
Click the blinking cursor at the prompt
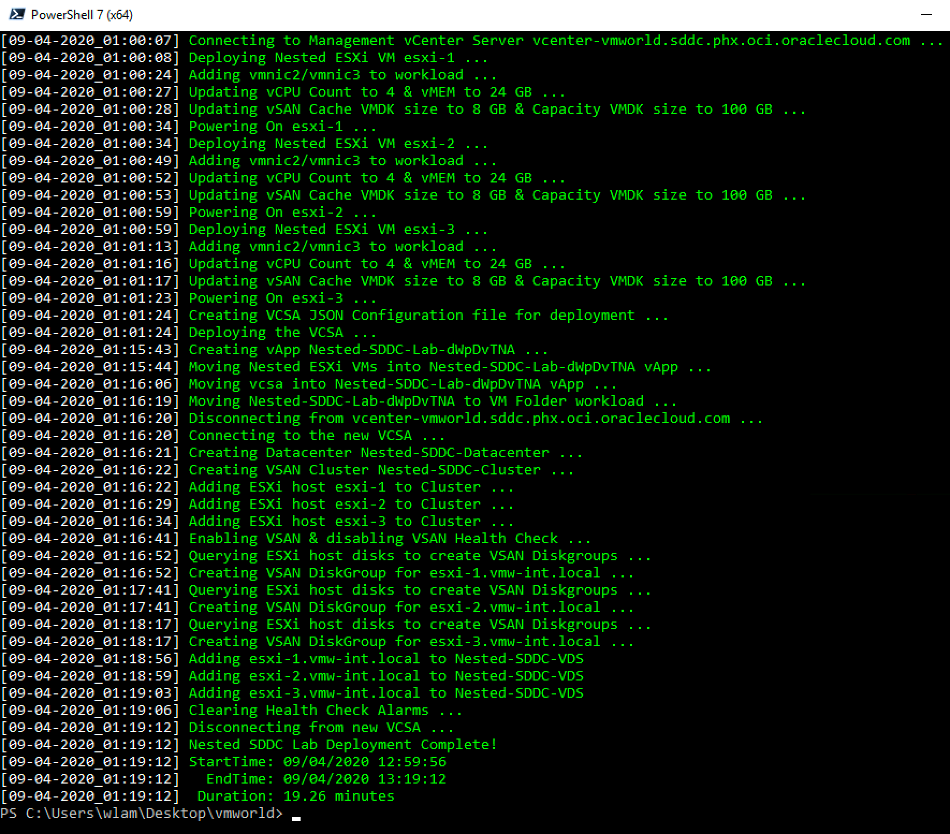point(296,816)
